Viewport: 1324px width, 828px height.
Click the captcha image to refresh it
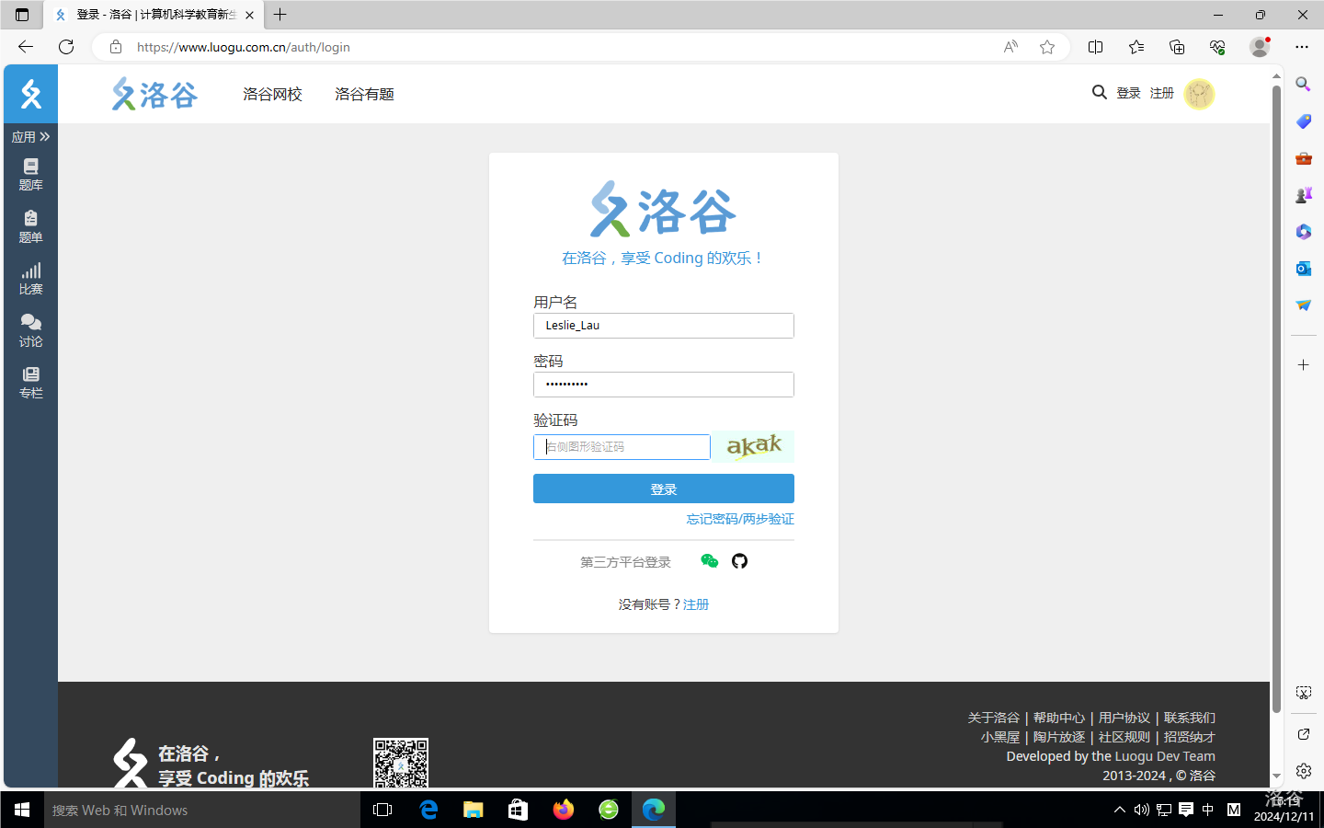click(x=754, y=446)
